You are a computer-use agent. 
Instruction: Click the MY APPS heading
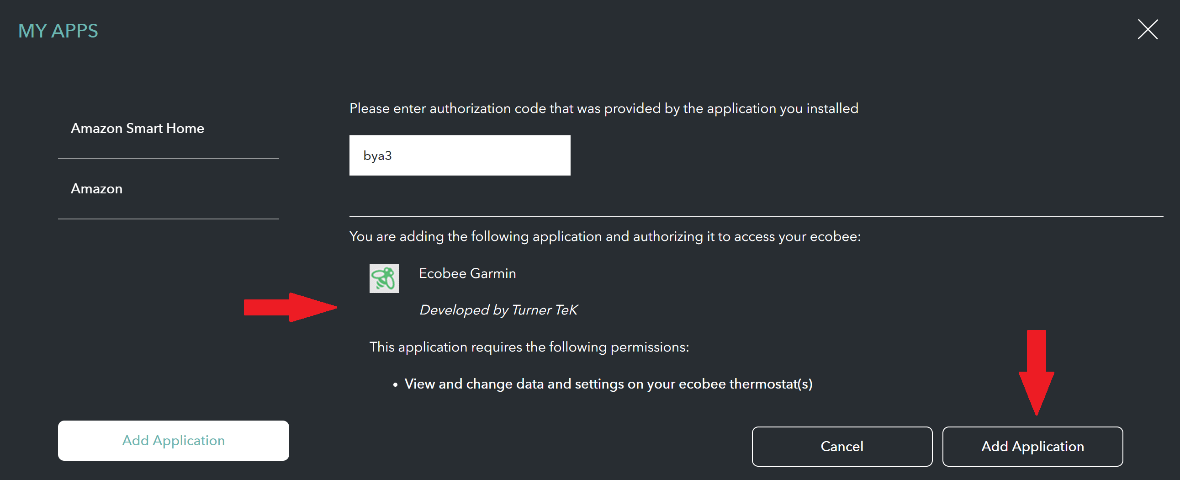click(x=58, y=31)
